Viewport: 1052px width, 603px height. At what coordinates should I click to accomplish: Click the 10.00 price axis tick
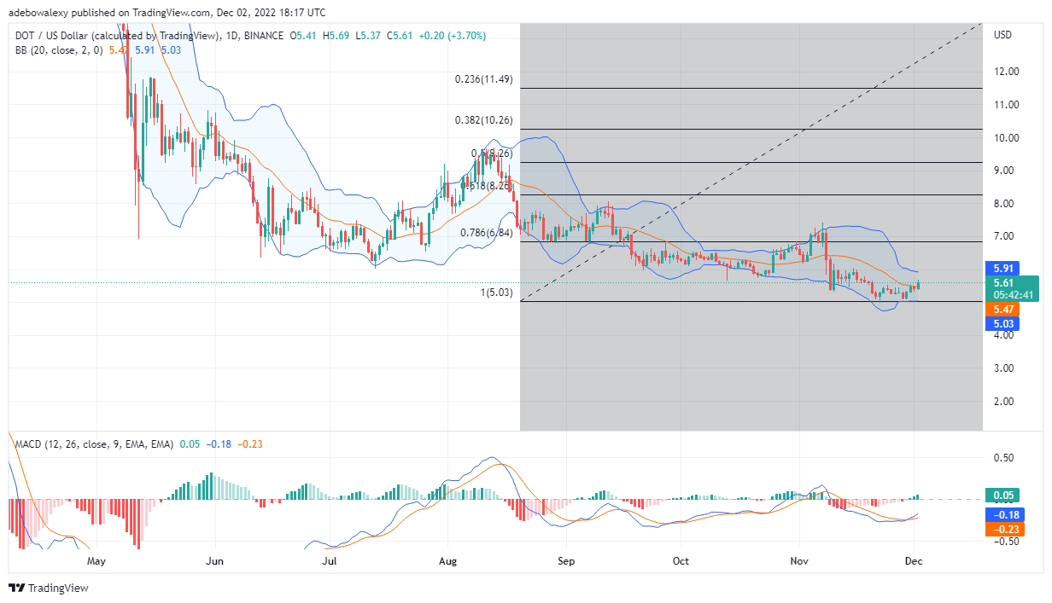coord(1005,138)
